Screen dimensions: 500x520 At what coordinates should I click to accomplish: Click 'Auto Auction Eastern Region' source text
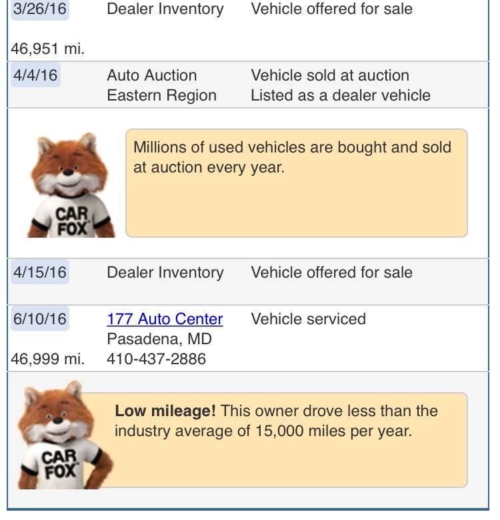pyautogui.click(x=161, y=85)
